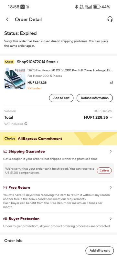
Task: Open Free Return details chevron
Action: click(x=111, y=187)
